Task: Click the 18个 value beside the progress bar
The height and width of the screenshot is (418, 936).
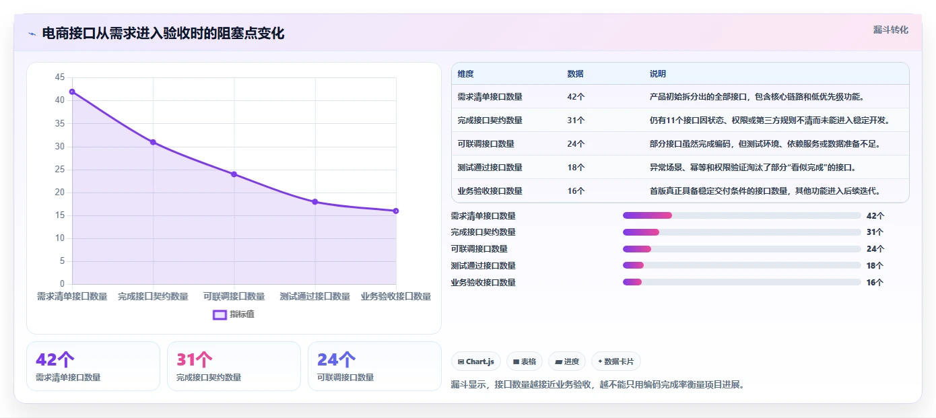Action: (875, 266)
